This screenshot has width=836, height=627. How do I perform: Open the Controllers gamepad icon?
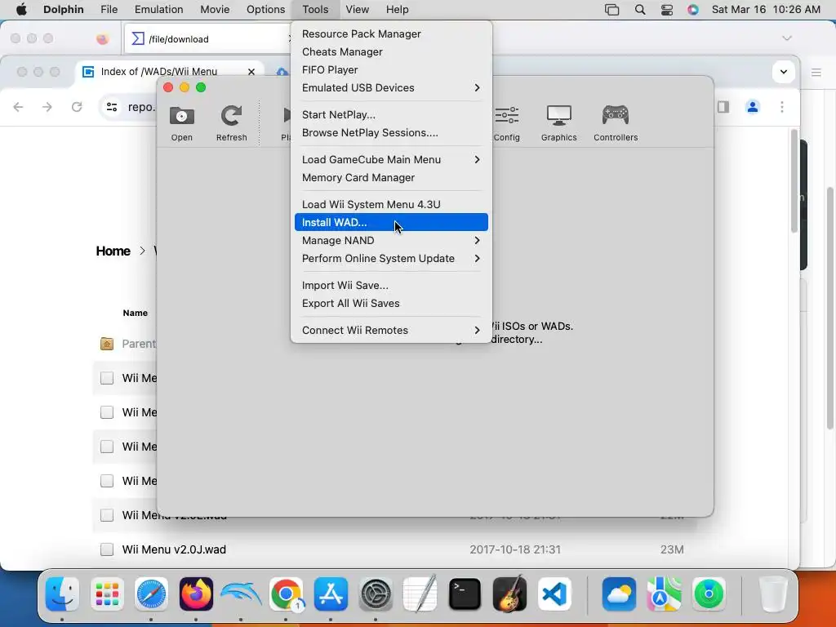(616, 116)
